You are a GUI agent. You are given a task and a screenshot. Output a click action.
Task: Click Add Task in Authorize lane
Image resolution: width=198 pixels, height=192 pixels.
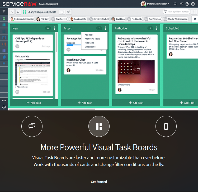tap(136, 103)
